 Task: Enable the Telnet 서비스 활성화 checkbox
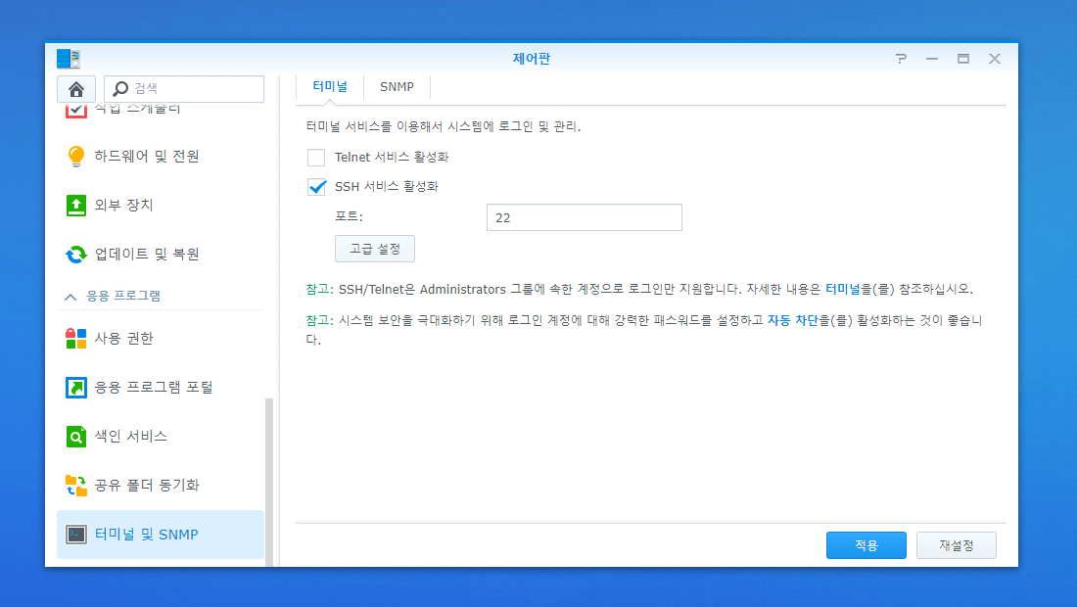316,158
